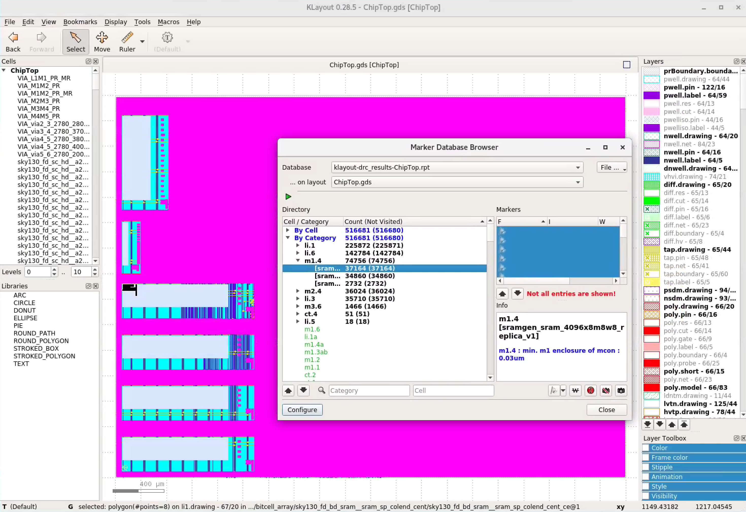Undock the Libraries panel
Image resolution: width=746 pixels, height=512 pixels.
pos(88,286)
